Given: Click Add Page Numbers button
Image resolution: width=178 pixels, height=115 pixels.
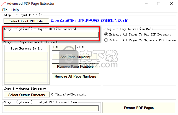Looking at the screenshot, I should (76, 57).
